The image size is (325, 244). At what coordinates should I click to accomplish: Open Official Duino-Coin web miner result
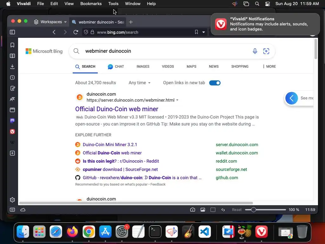pyautogui.click(x=117, y=109)
